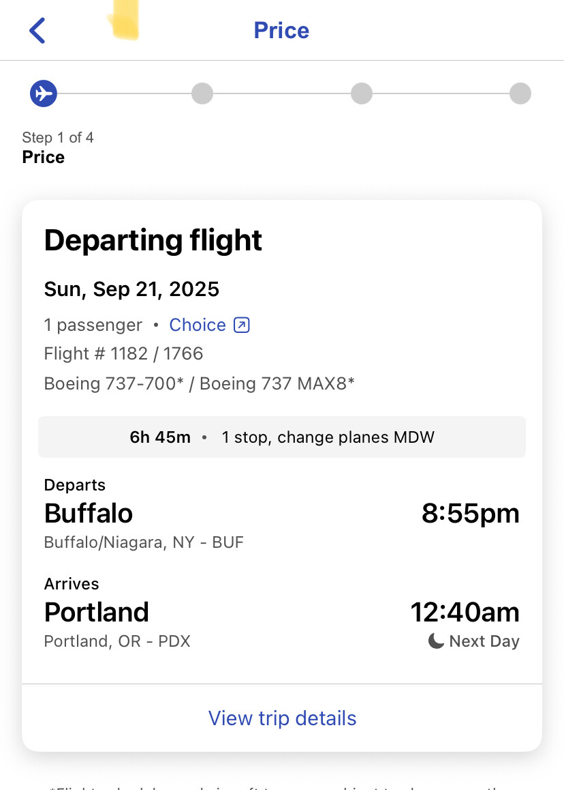The width and height of the screenshot is (564, 790).
Task: Click the 8:55pm departure time
Action: click(x=470, y=514)
